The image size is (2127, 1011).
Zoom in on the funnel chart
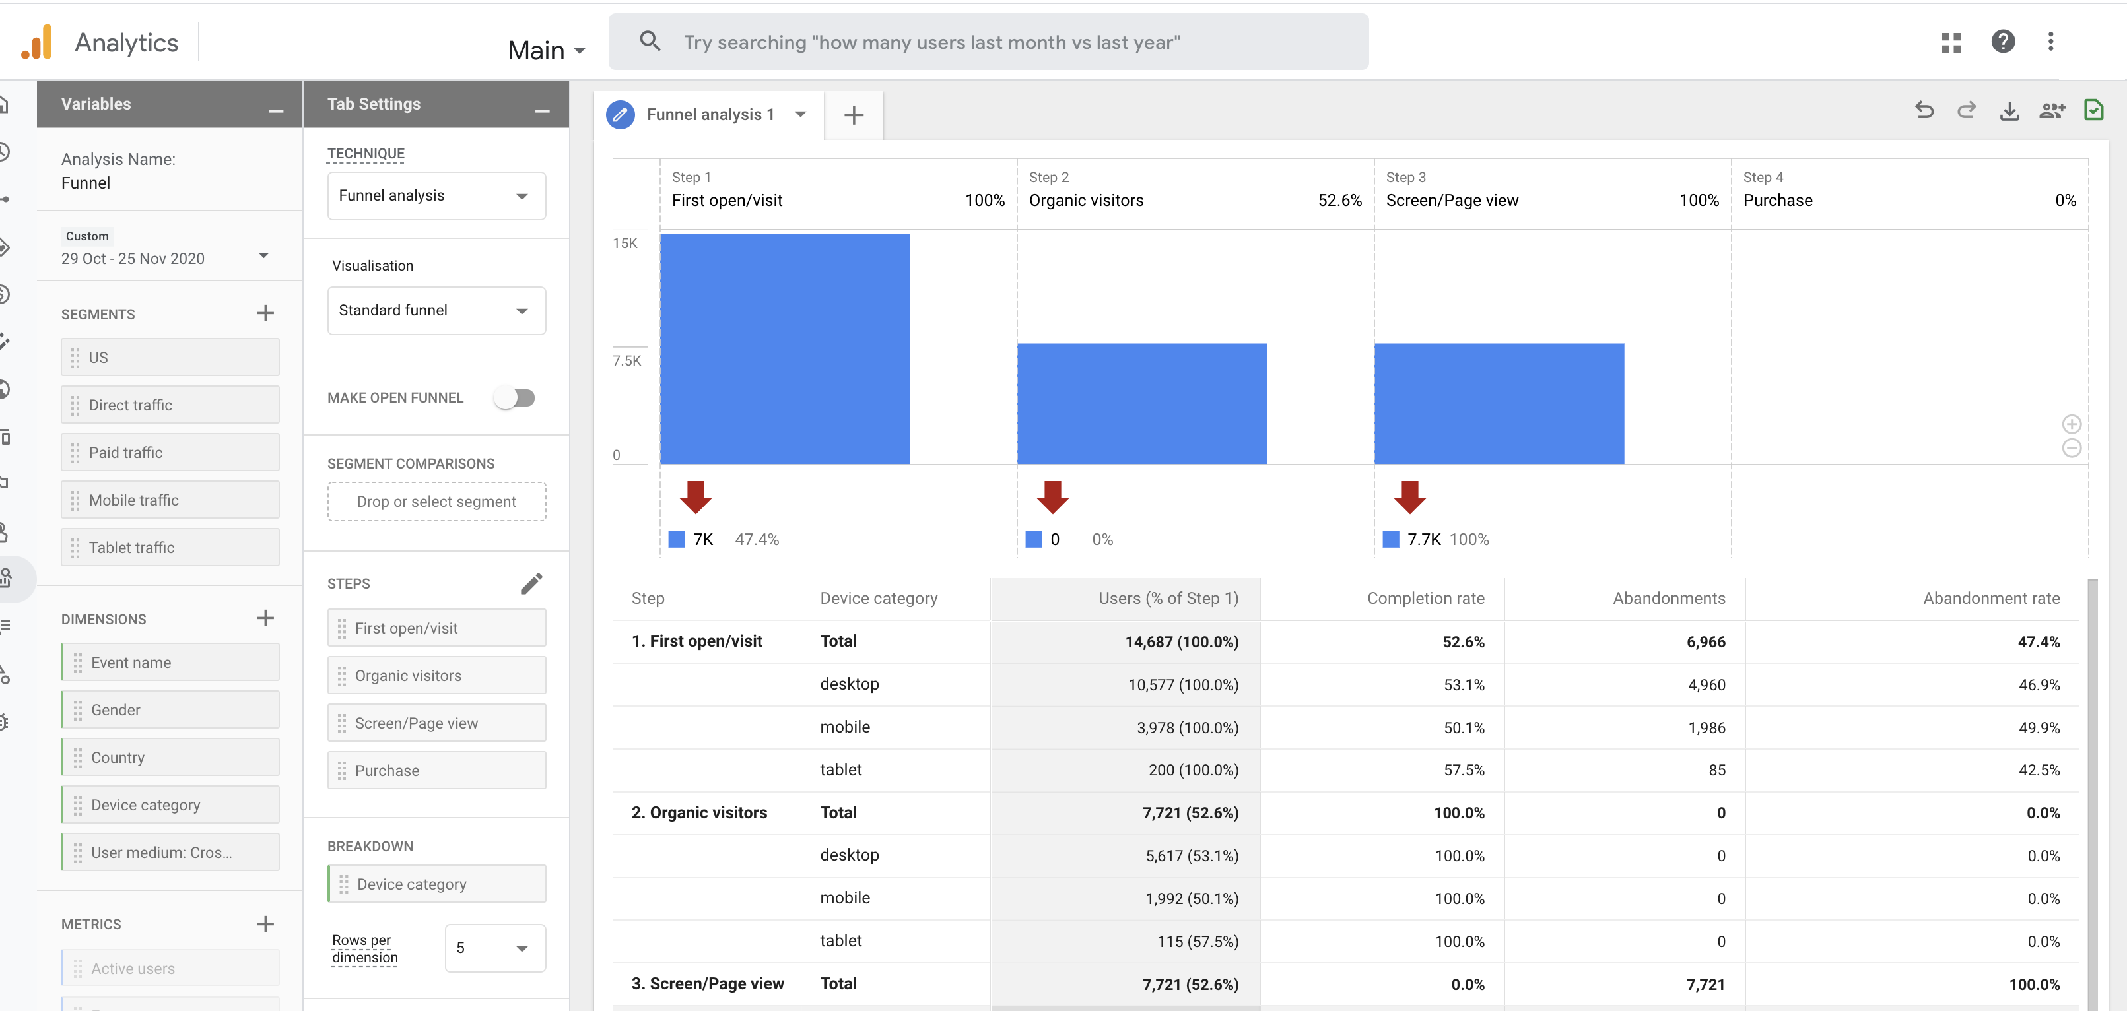[x=2072, y=424]
